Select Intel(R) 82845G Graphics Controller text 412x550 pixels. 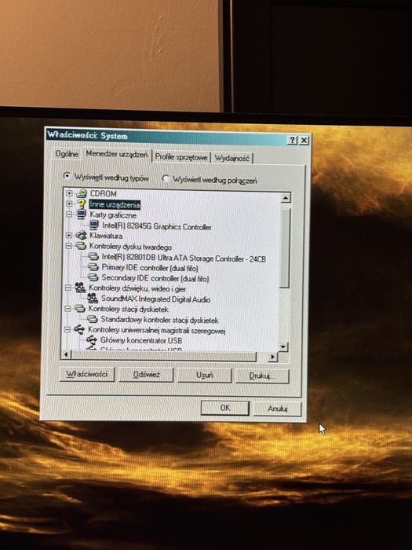click(x=157, y=226)
